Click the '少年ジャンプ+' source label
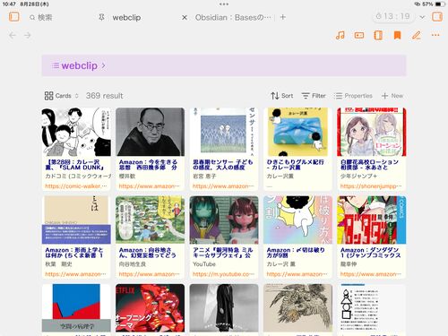Screen dimensions: 448x336 [358, 177]
